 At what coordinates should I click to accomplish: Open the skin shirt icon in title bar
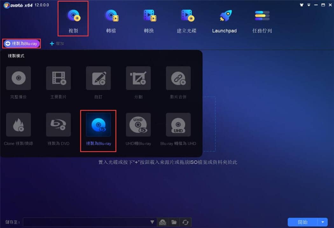(x=302, y=5)
